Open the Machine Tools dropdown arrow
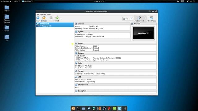Image resolution: width=198 pixels, height=111 pixels. (x=146, y=19)
